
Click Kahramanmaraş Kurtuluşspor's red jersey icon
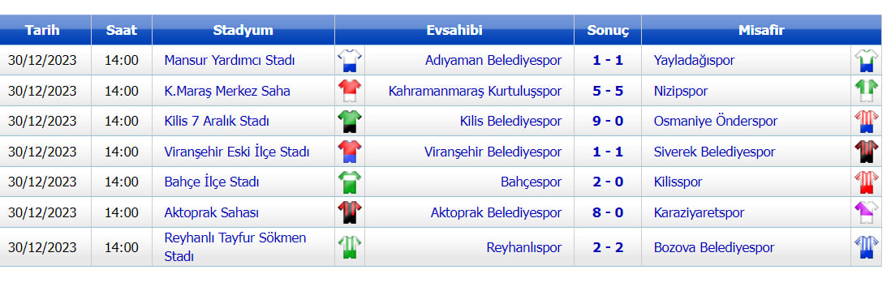pyautogui.click(x=350, y=91)
